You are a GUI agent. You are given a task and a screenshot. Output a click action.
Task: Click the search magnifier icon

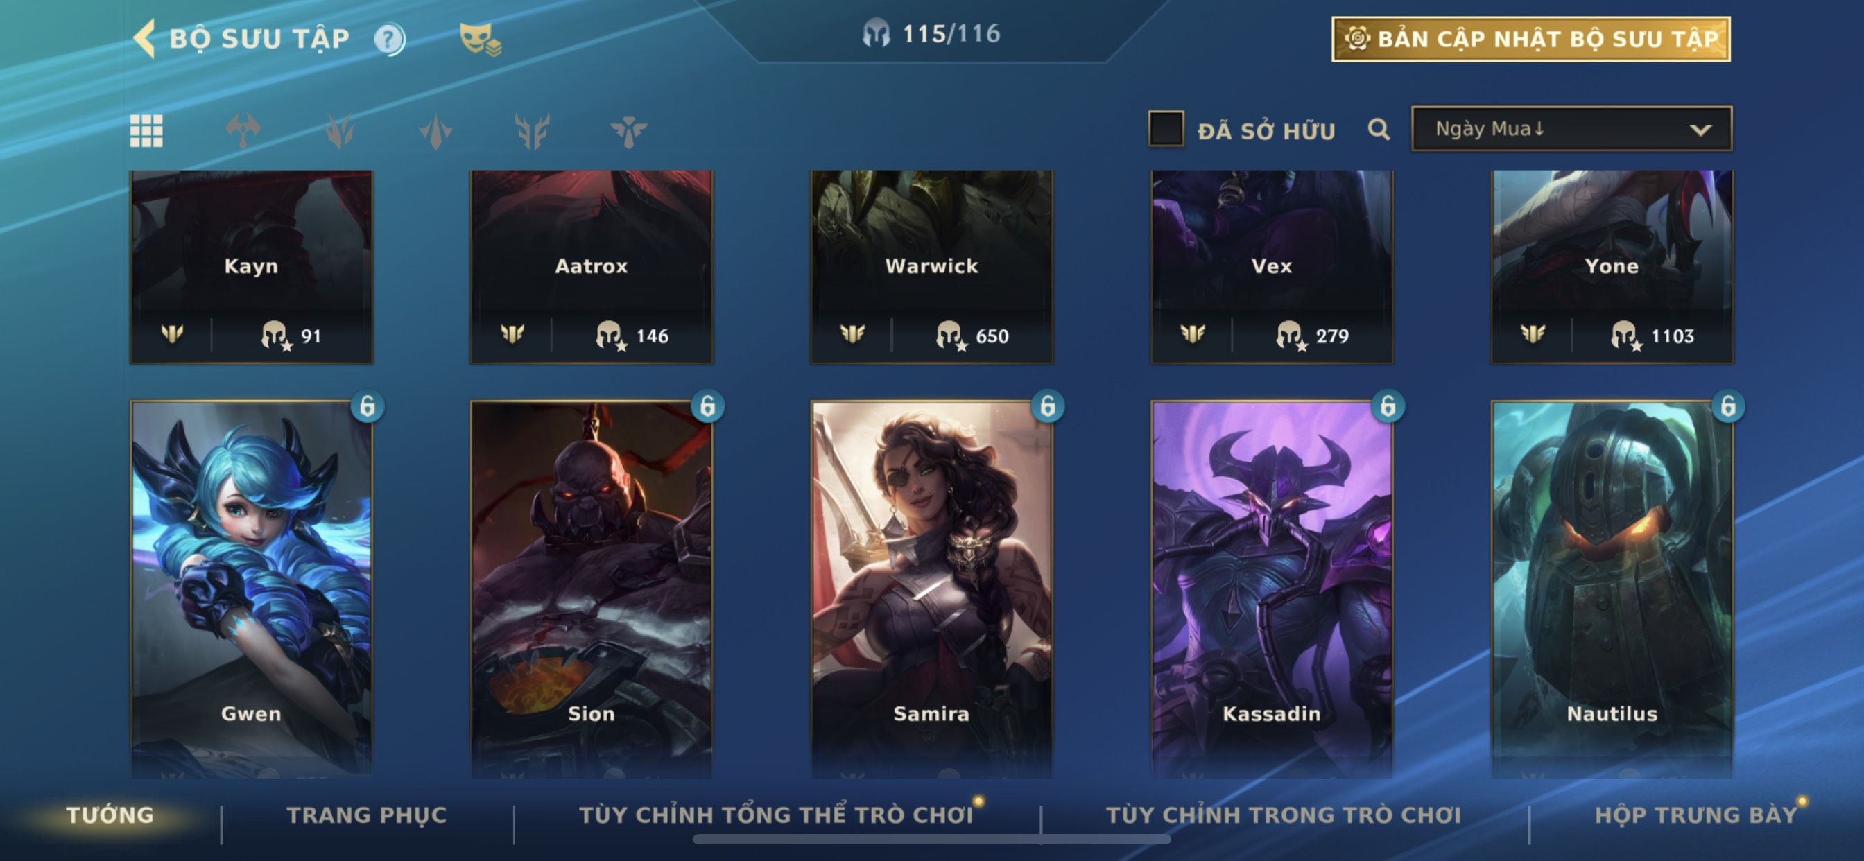[1379, 130]
